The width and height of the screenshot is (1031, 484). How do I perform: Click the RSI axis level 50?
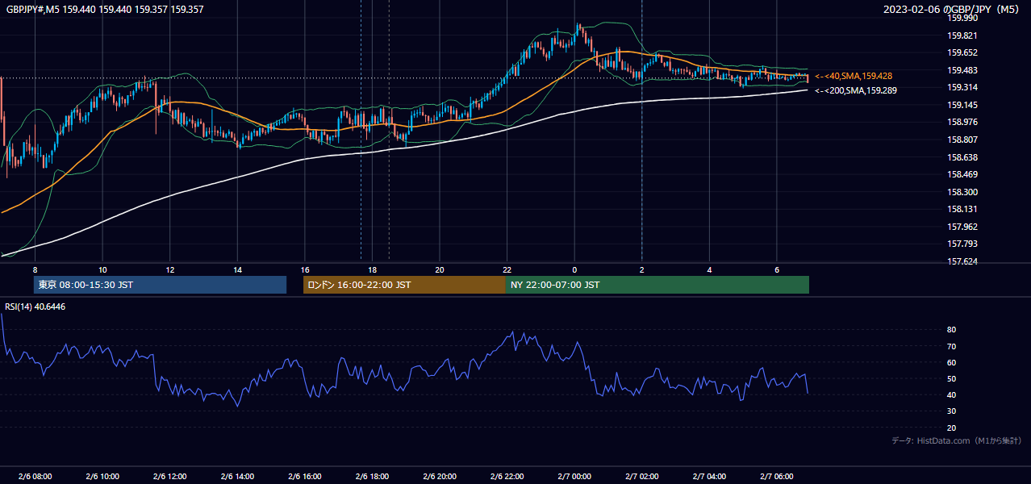951,378
